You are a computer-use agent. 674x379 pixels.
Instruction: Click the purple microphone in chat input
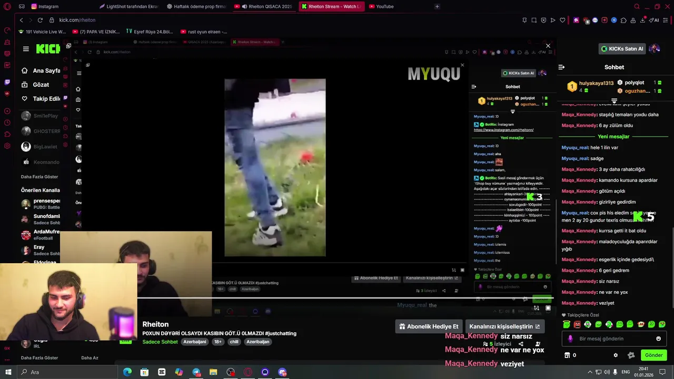(570, 339)
